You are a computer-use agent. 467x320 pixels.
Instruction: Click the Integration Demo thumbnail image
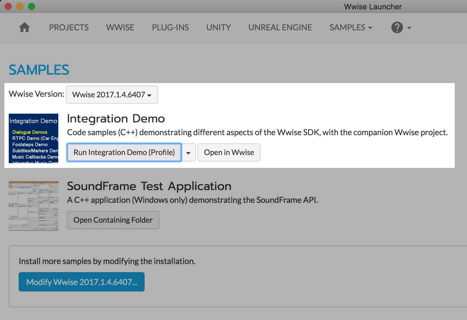34,138
